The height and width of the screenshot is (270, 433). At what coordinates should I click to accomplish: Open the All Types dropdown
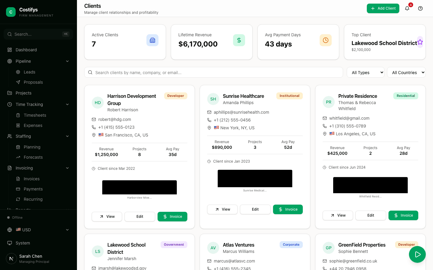pyautogui.click(x=366, y=72)
